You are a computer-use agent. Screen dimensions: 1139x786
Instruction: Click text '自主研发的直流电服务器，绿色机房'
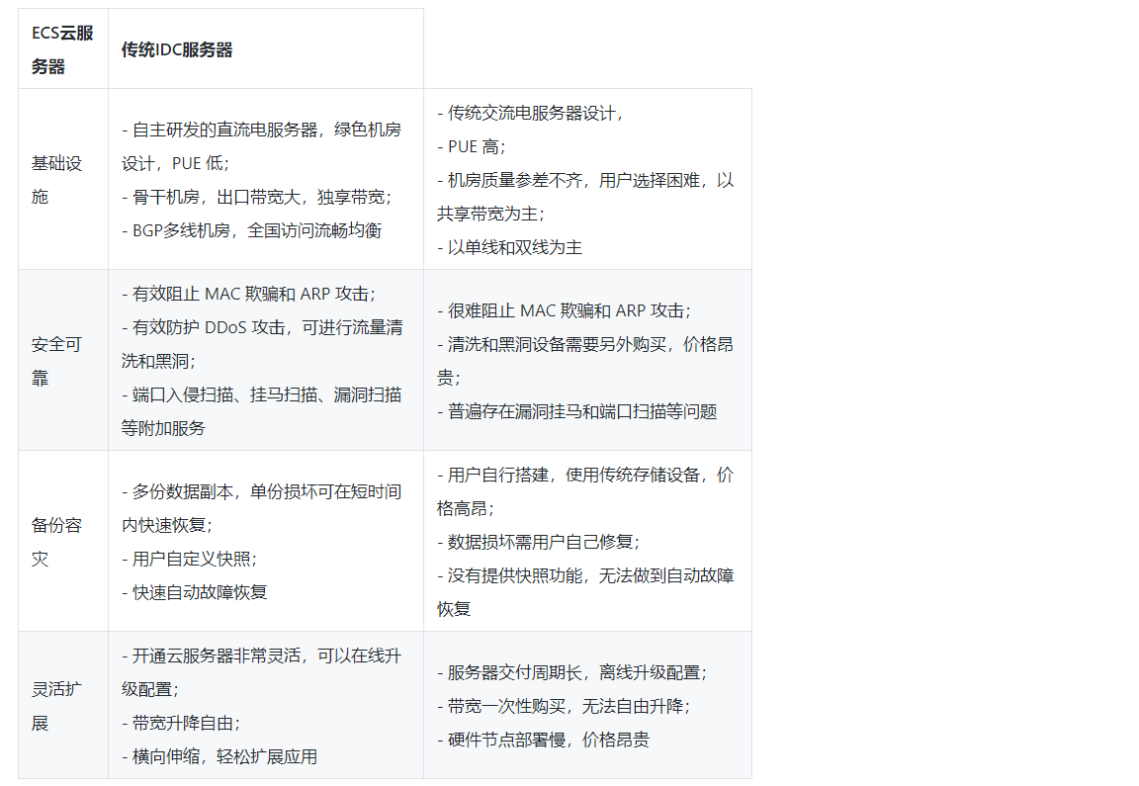coord(267,130)
